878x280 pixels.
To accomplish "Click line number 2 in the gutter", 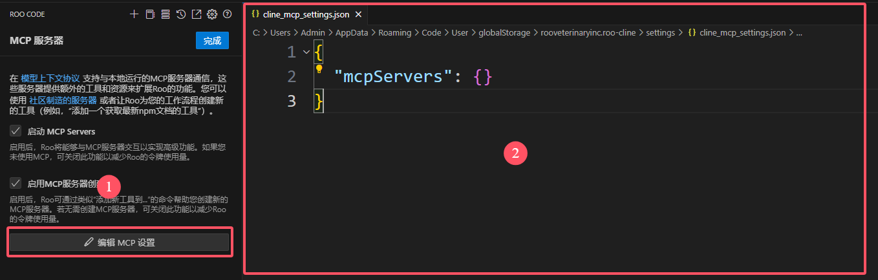I will coord(292,77).
